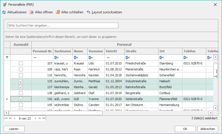Click the cell with 'Bahnhofstraße'
Image resolution: width=222 pixels, height=134 pixels.
coord(141,87)
